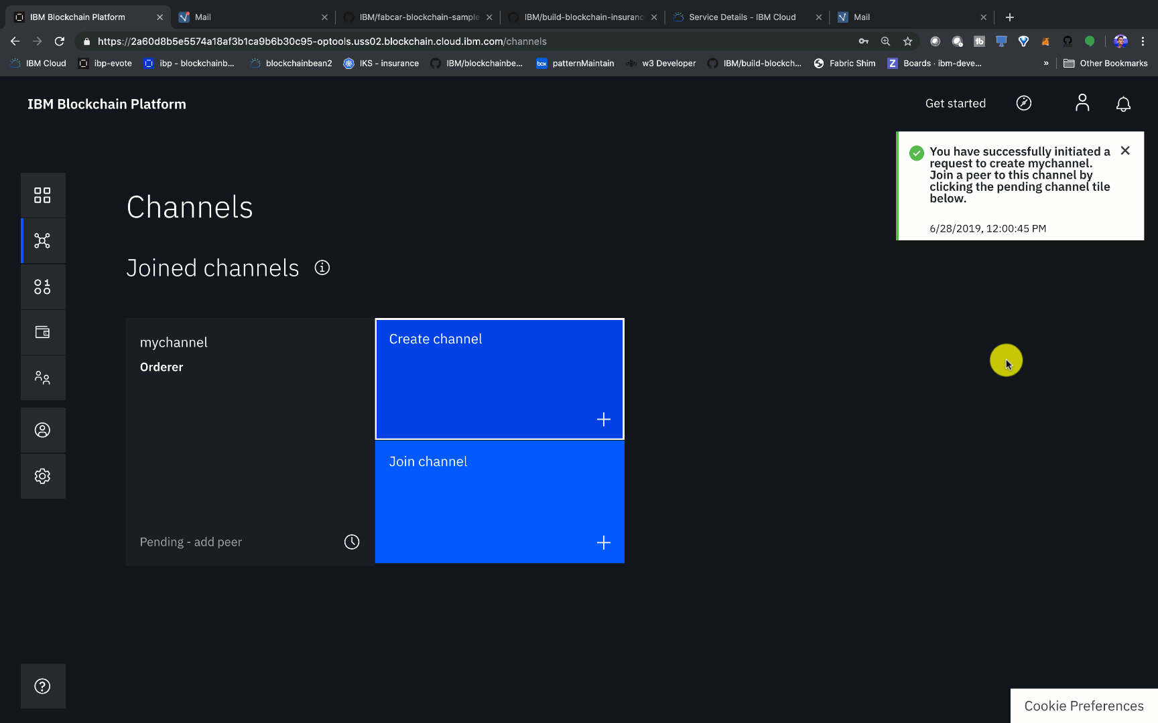Click the info icon next to Joined channels
The image size is (1158, 723).
(x=322, y=268)
